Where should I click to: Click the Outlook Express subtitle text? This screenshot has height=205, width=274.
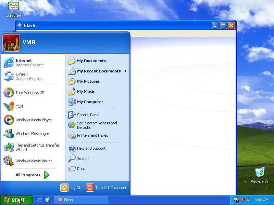(x=29, y=79)
